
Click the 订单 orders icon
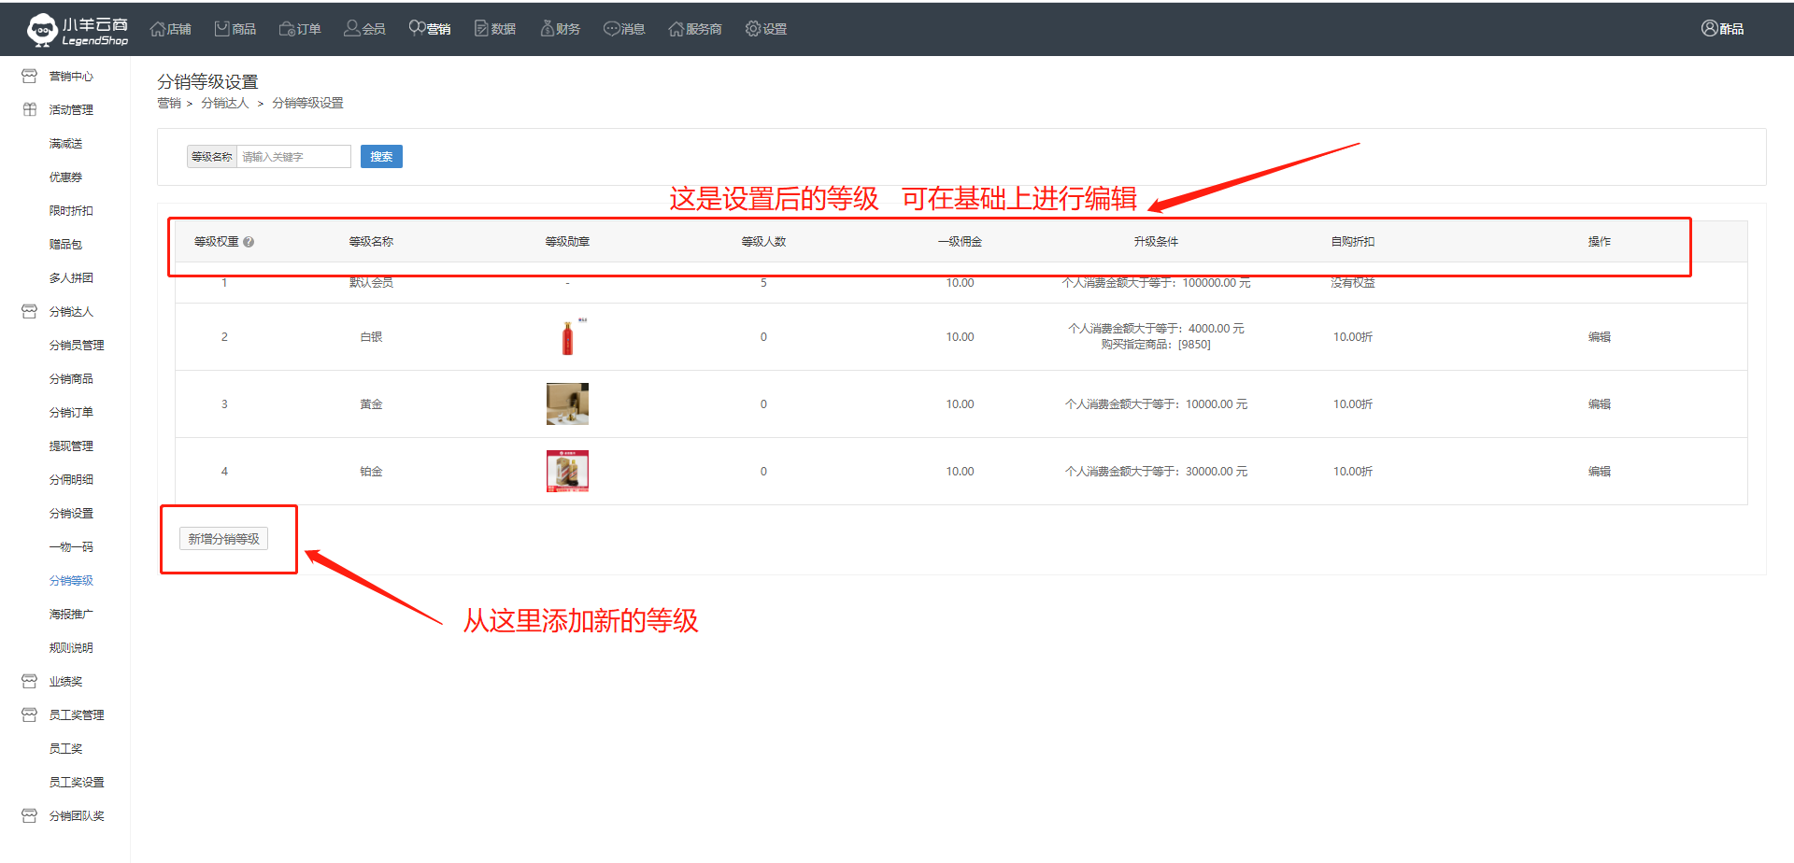click(287, 29)
